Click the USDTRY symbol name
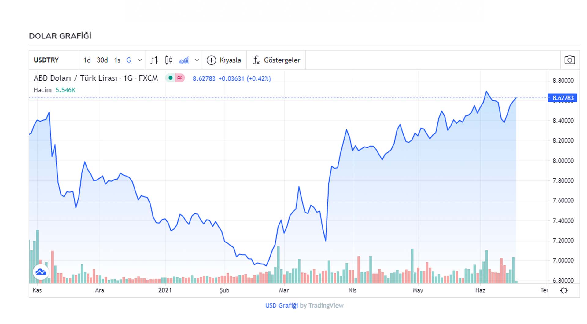 46,60
